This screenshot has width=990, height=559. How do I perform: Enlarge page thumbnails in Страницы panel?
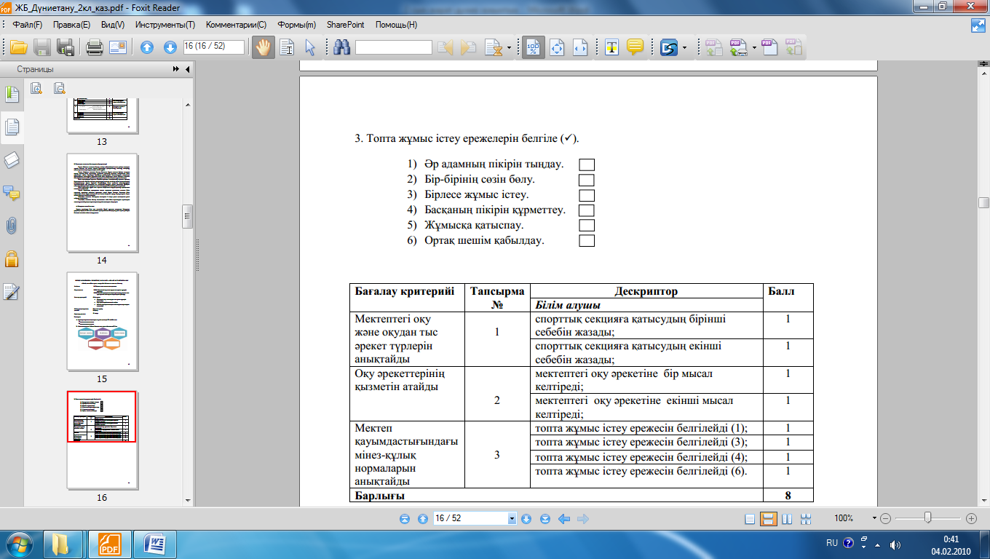pos(36,89)
